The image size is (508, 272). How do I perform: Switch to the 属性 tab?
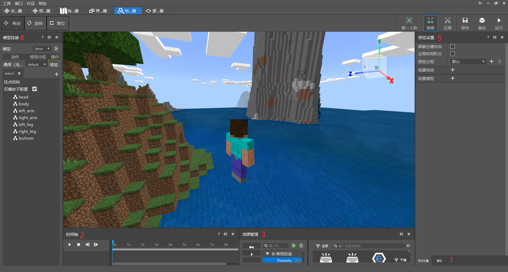439,261
